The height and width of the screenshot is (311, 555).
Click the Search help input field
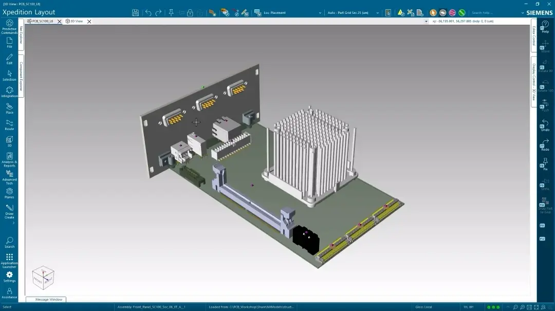point(494,13)
